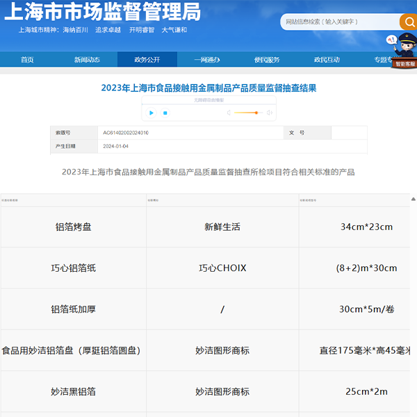Click the article title about 食品接触用金属制品

[208, 88]
